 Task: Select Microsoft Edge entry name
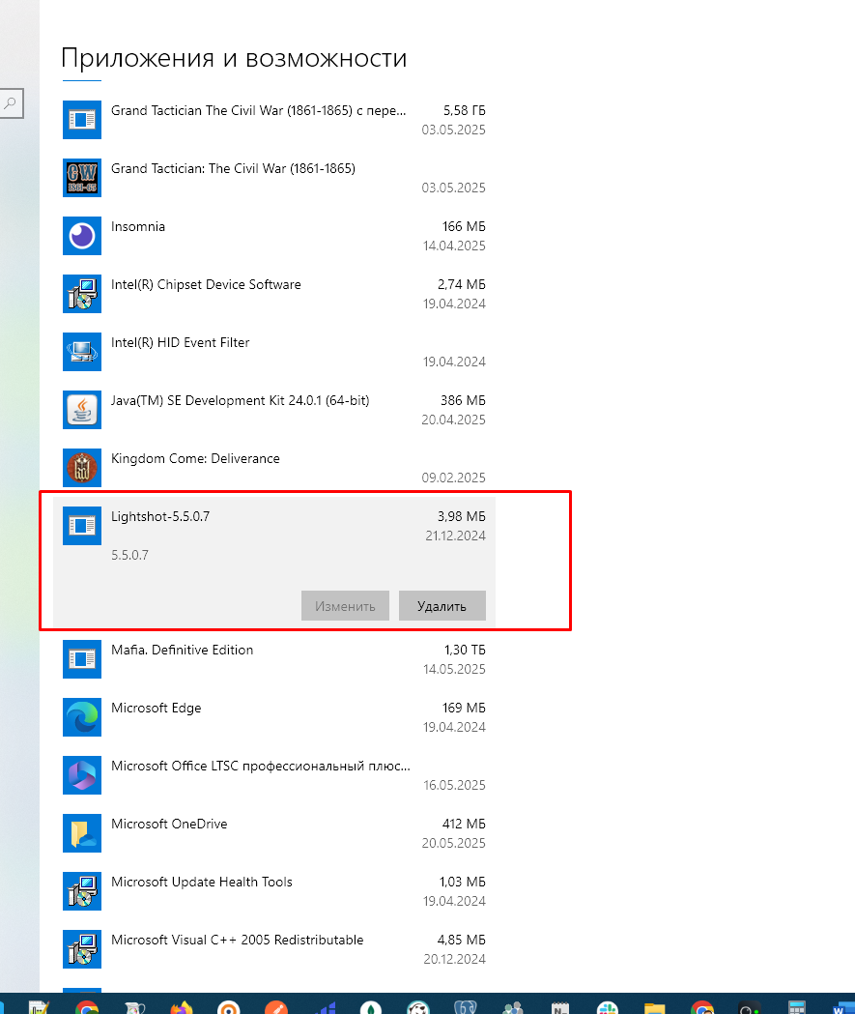click(x=156, y=709)
